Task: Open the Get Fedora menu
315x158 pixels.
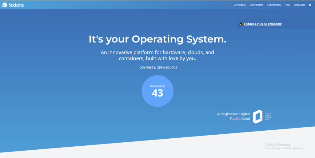Action: (x=239, y=5)
